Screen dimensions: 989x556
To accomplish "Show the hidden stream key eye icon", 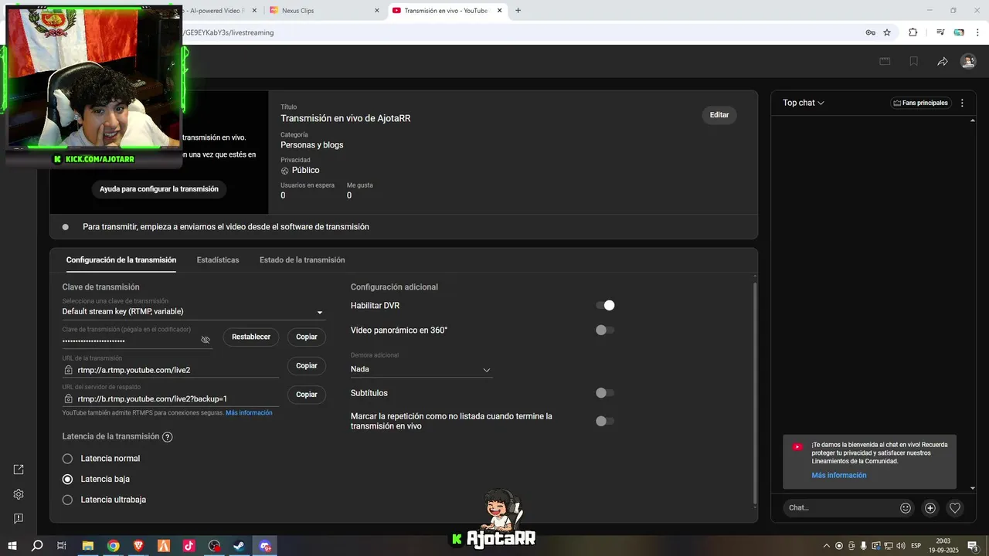I will pos(206,340).
